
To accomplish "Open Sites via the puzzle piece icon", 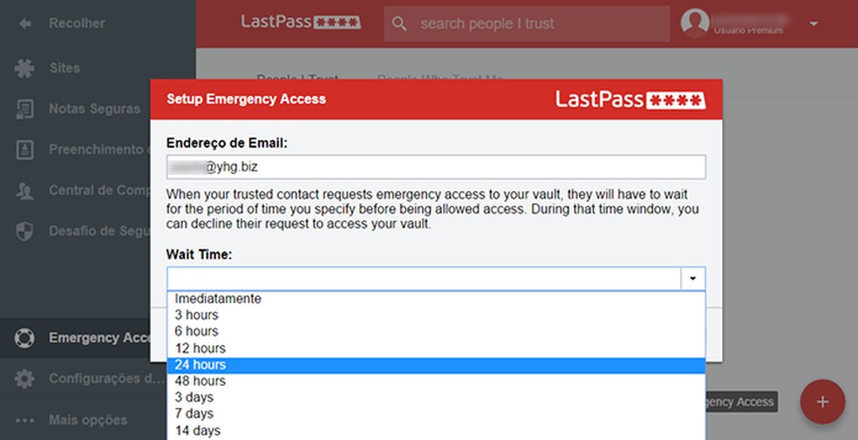I will 24,68.
